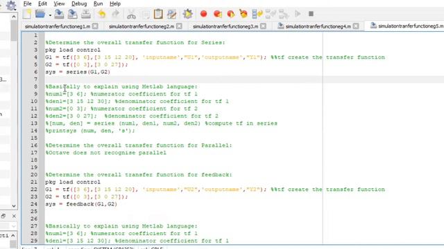The width and height of the screenshot is (444, 249).
Task: Save file and run it
Action: (187, 14)
